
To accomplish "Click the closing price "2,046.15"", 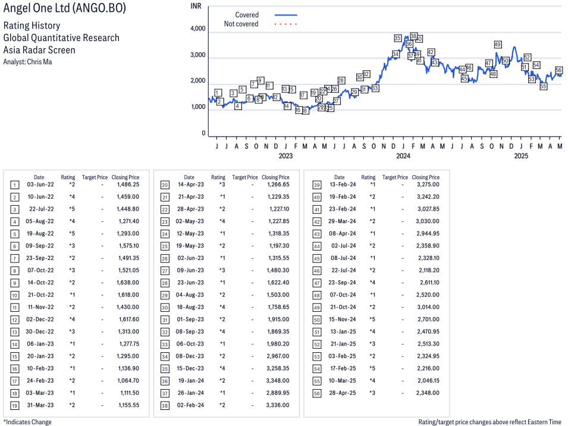I will tap(428, 381).
